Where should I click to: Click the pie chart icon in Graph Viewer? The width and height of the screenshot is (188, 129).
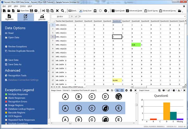[174, 90]
